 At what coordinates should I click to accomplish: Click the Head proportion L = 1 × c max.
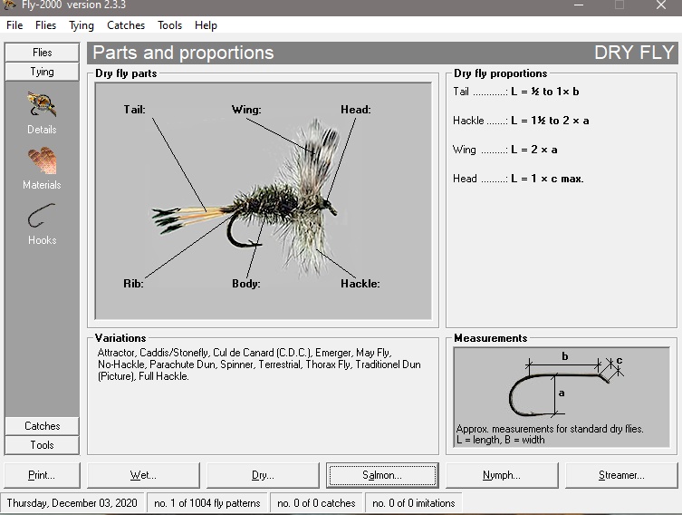518,179
